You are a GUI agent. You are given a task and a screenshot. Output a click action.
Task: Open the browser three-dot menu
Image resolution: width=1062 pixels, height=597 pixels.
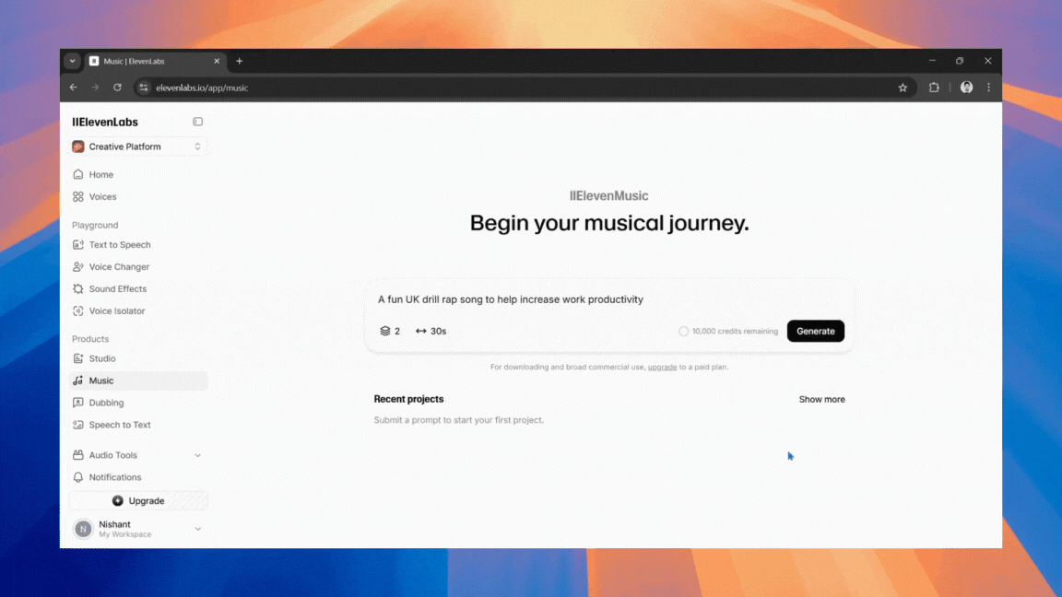989,88
